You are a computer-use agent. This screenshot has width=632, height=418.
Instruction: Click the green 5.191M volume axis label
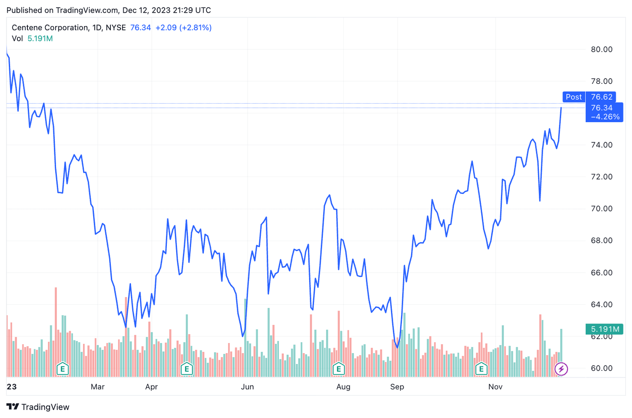coord(605,329)
